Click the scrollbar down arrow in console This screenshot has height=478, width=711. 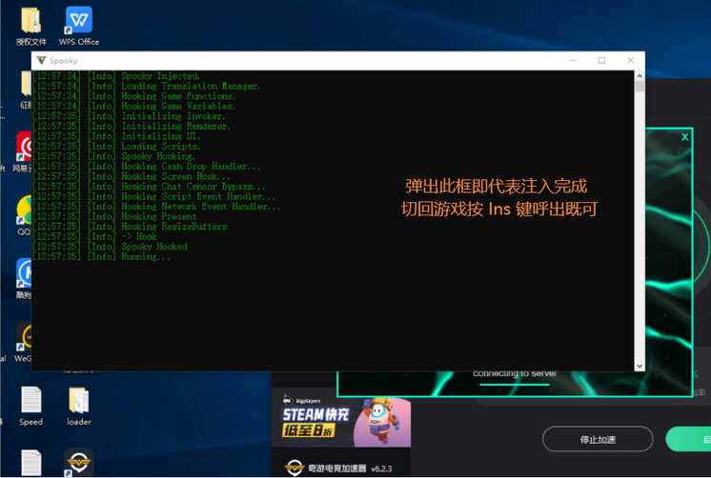pos(640,366)
